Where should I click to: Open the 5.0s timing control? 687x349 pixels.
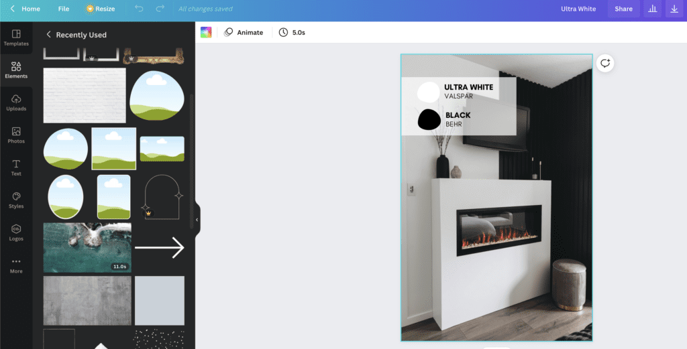coord(293,32)
